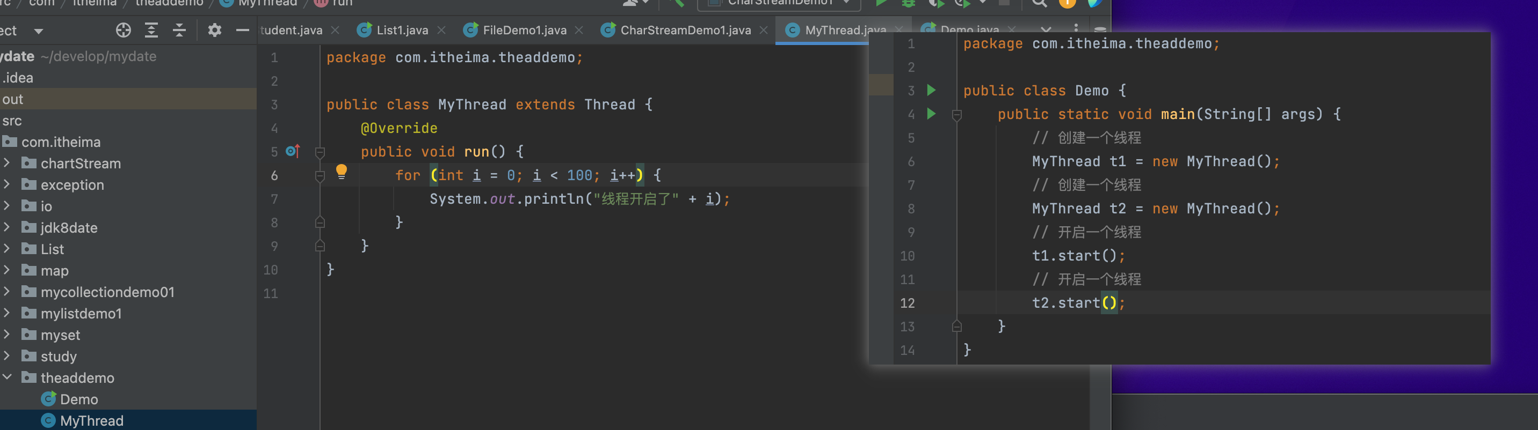The image size is (1538, 430).
Task: Click 'extends' keyword in MyThread declaration
Action: pyautogui.click(x=545, y=105)
